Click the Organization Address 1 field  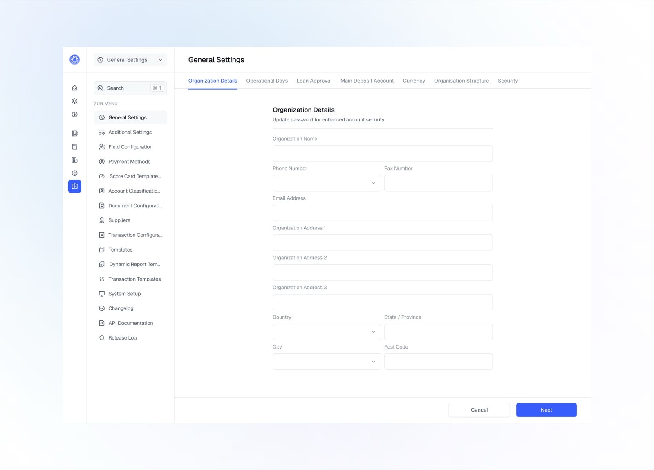(383, 243)
